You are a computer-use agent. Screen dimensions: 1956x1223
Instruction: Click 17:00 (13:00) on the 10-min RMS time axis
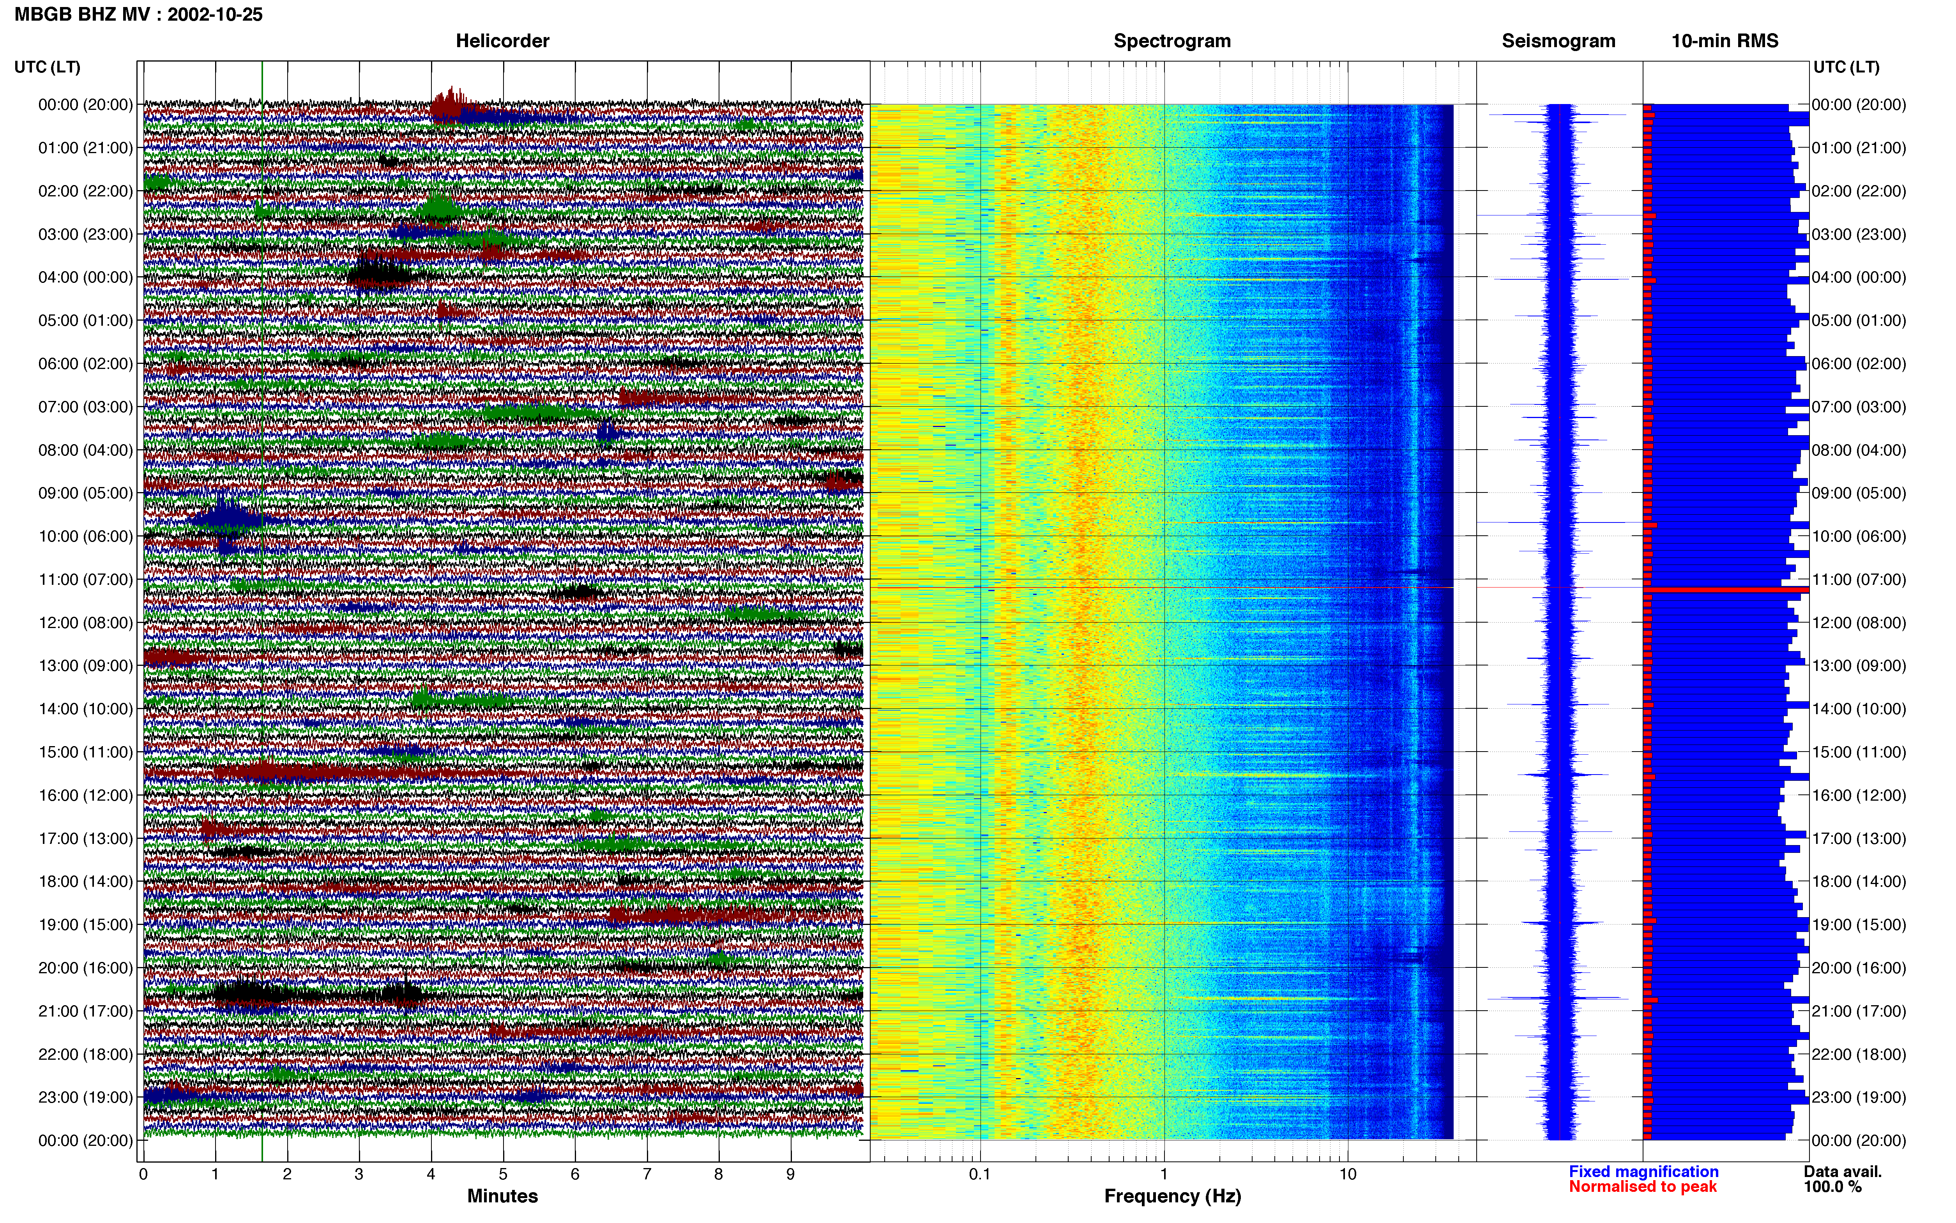(x=1859, y=839)
